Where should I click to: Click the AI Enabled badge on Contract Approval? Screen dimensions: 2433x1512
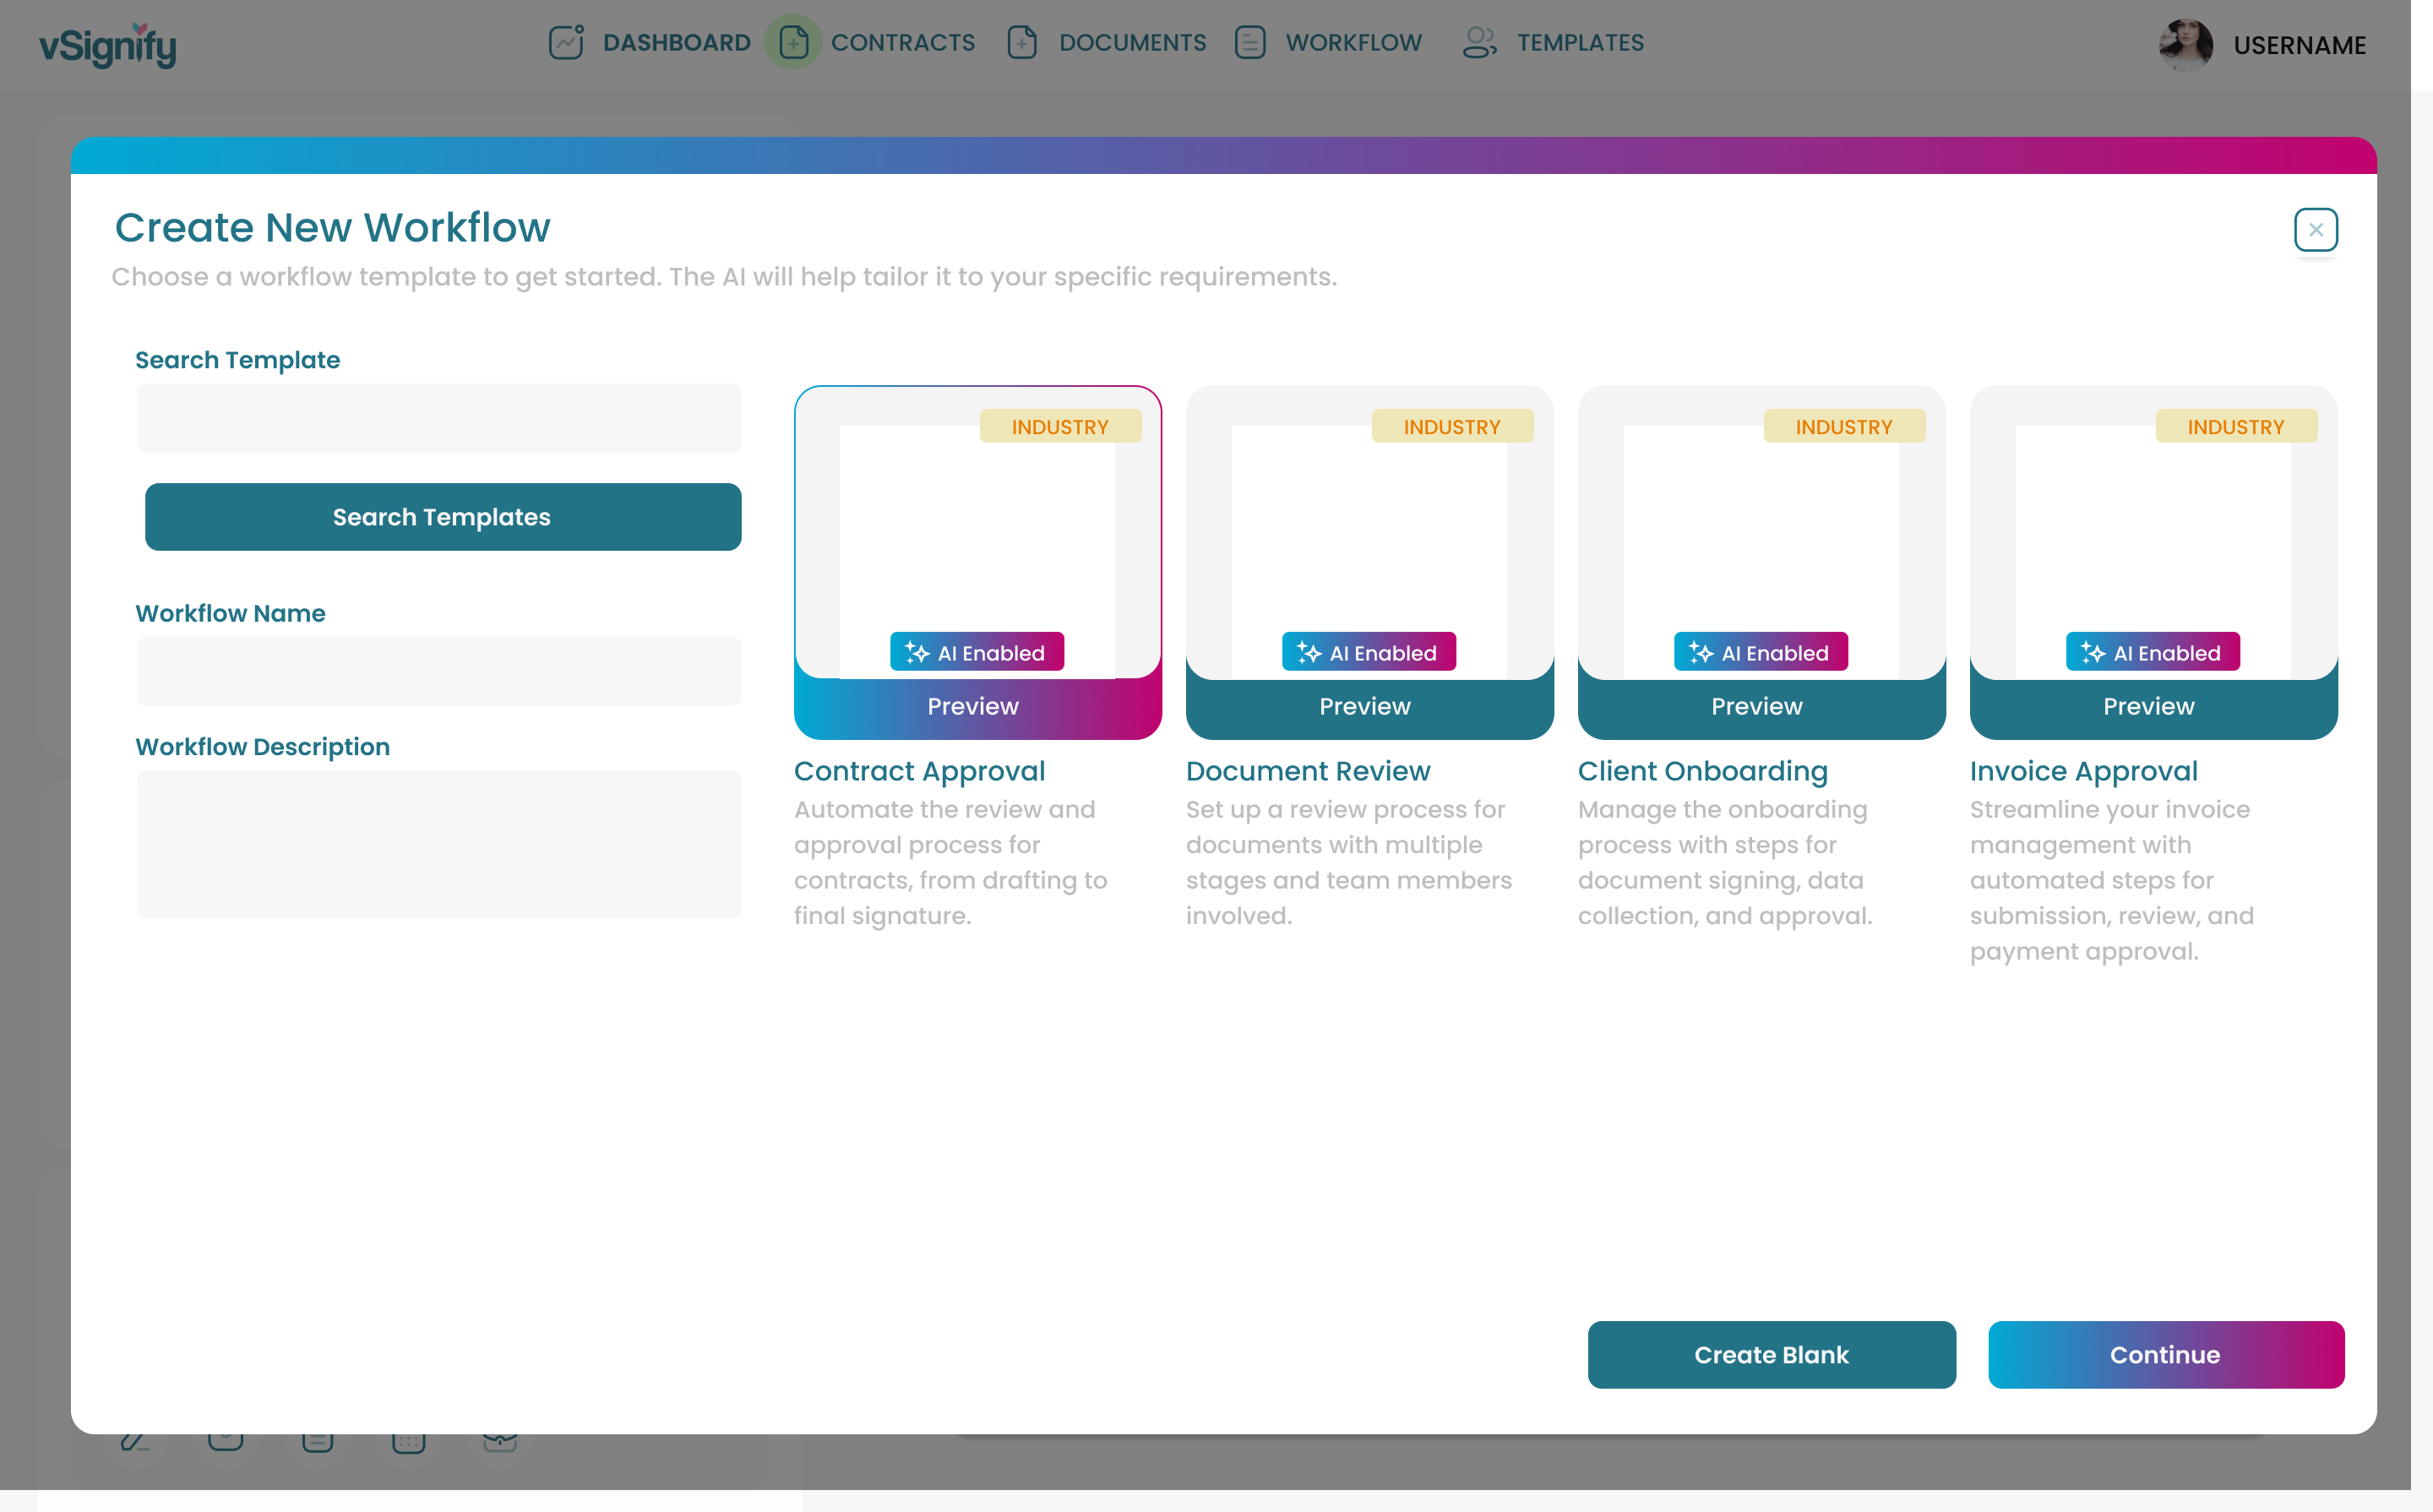[x=977, y=652]
